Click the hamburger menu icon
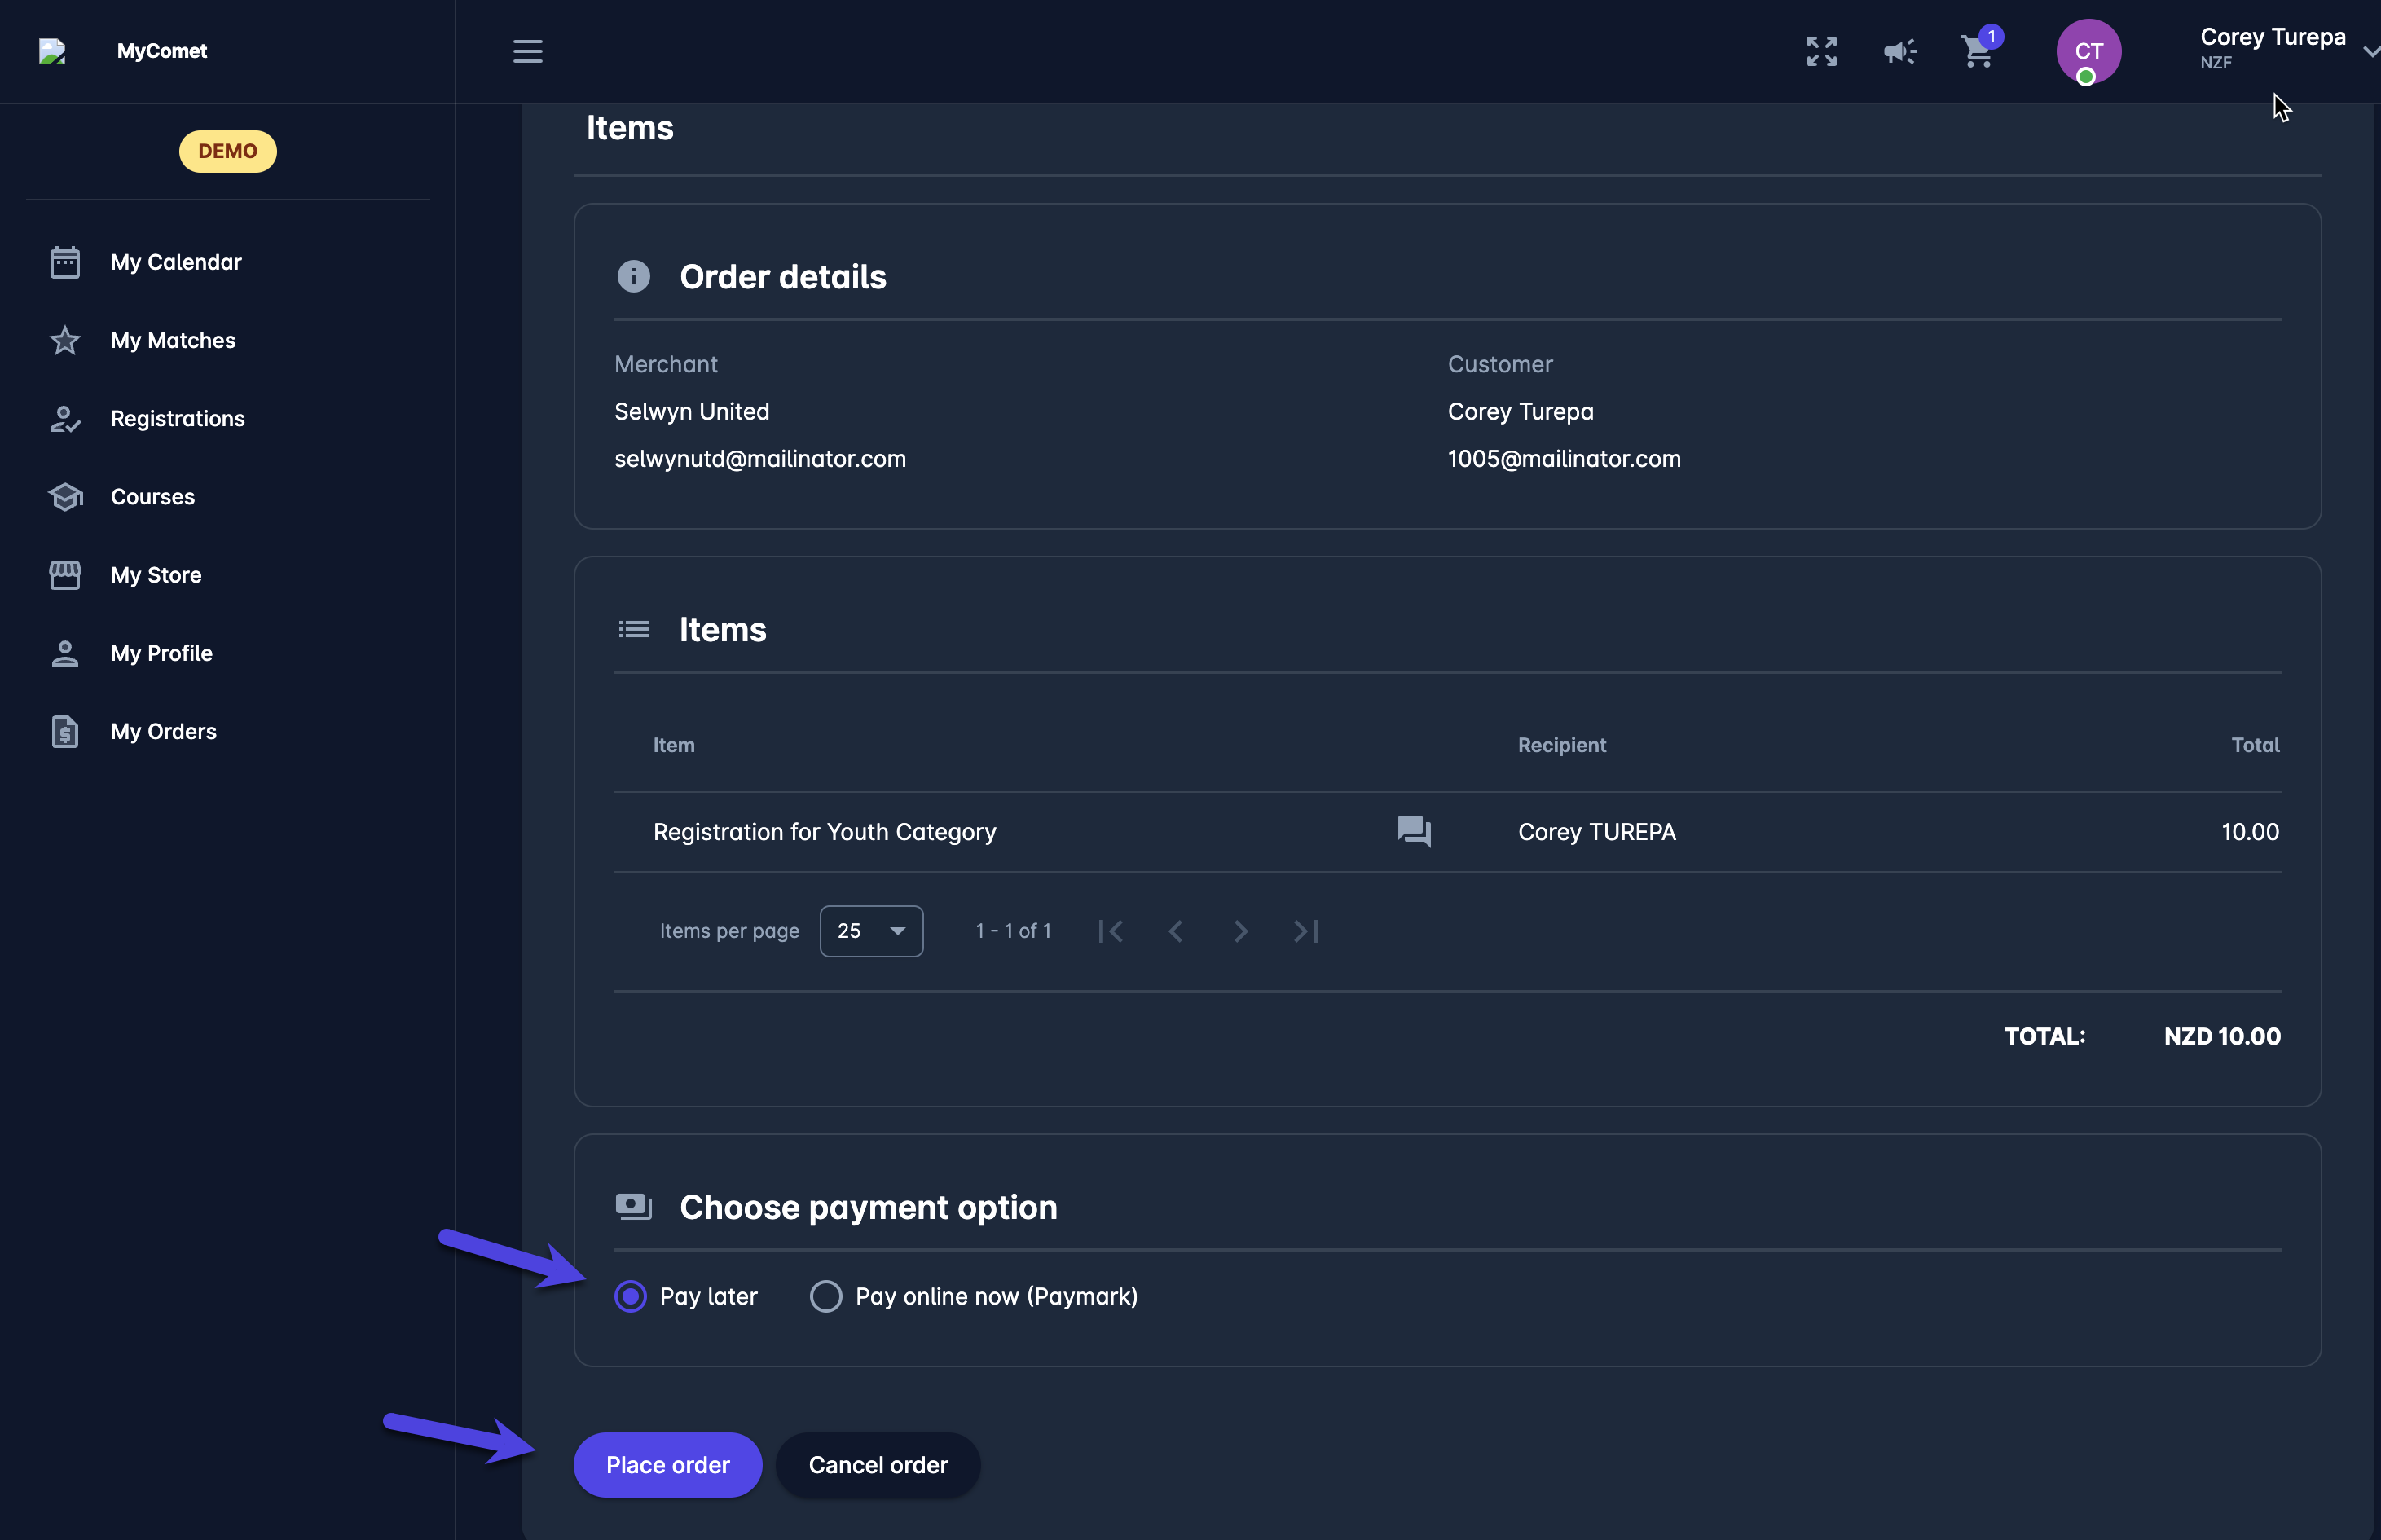Viewport: 2381px width, 1540px height. pyautogui.click(x=527, y=51)
